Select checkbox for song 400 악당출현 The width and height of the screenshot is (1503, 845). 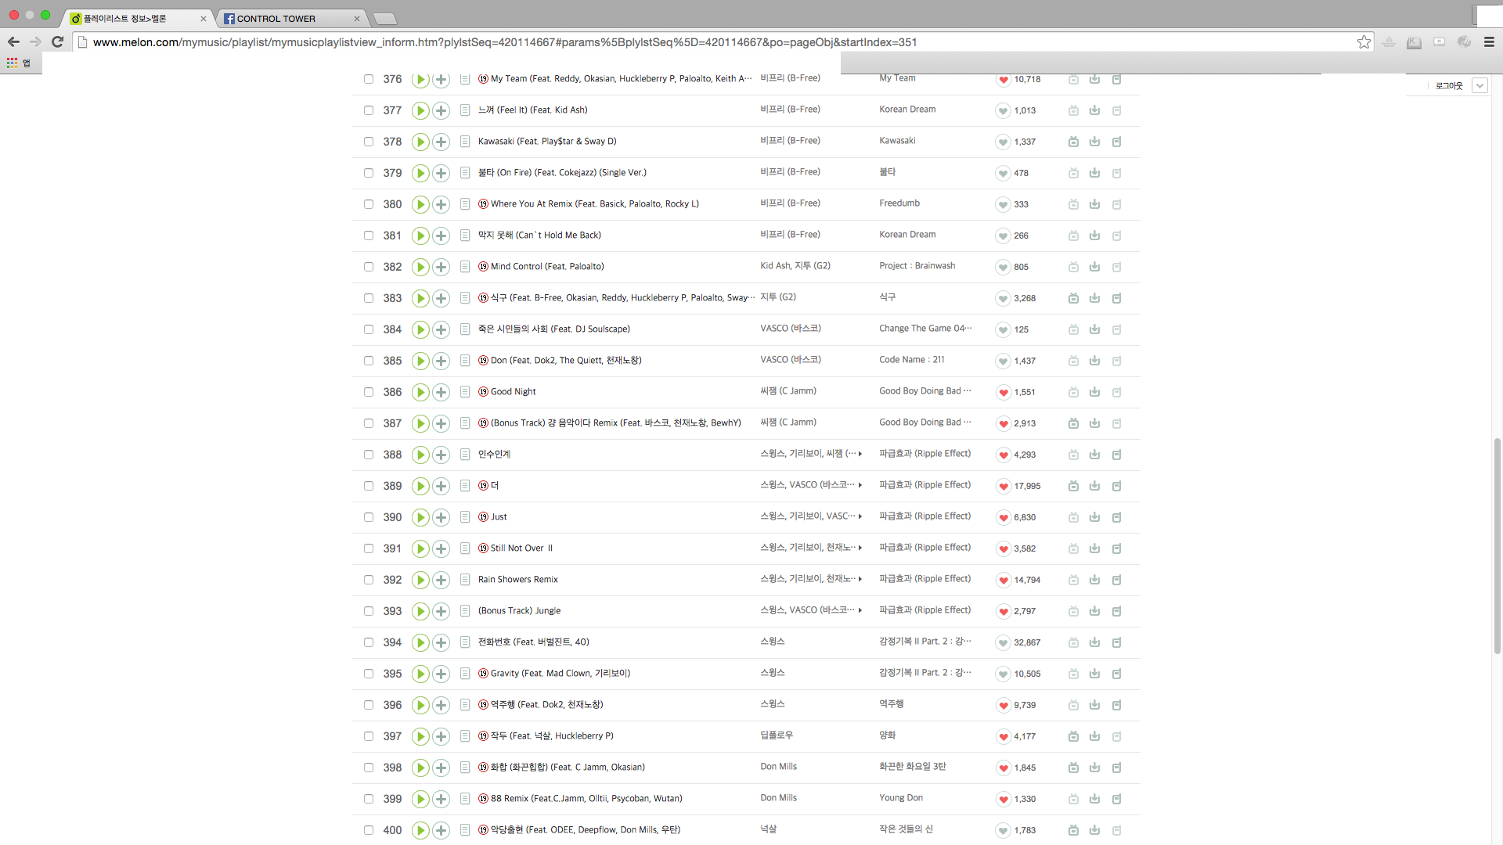368,830
